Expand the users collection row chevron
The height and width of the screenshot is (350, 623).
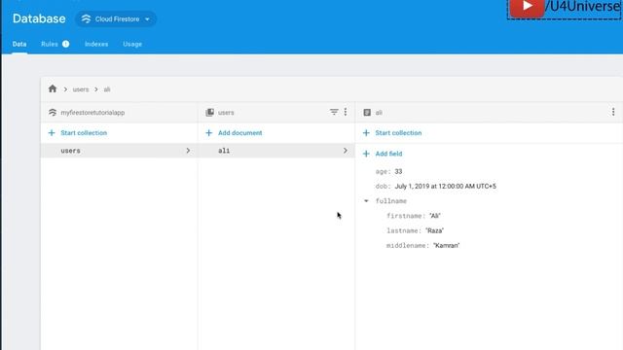[188, 151]
